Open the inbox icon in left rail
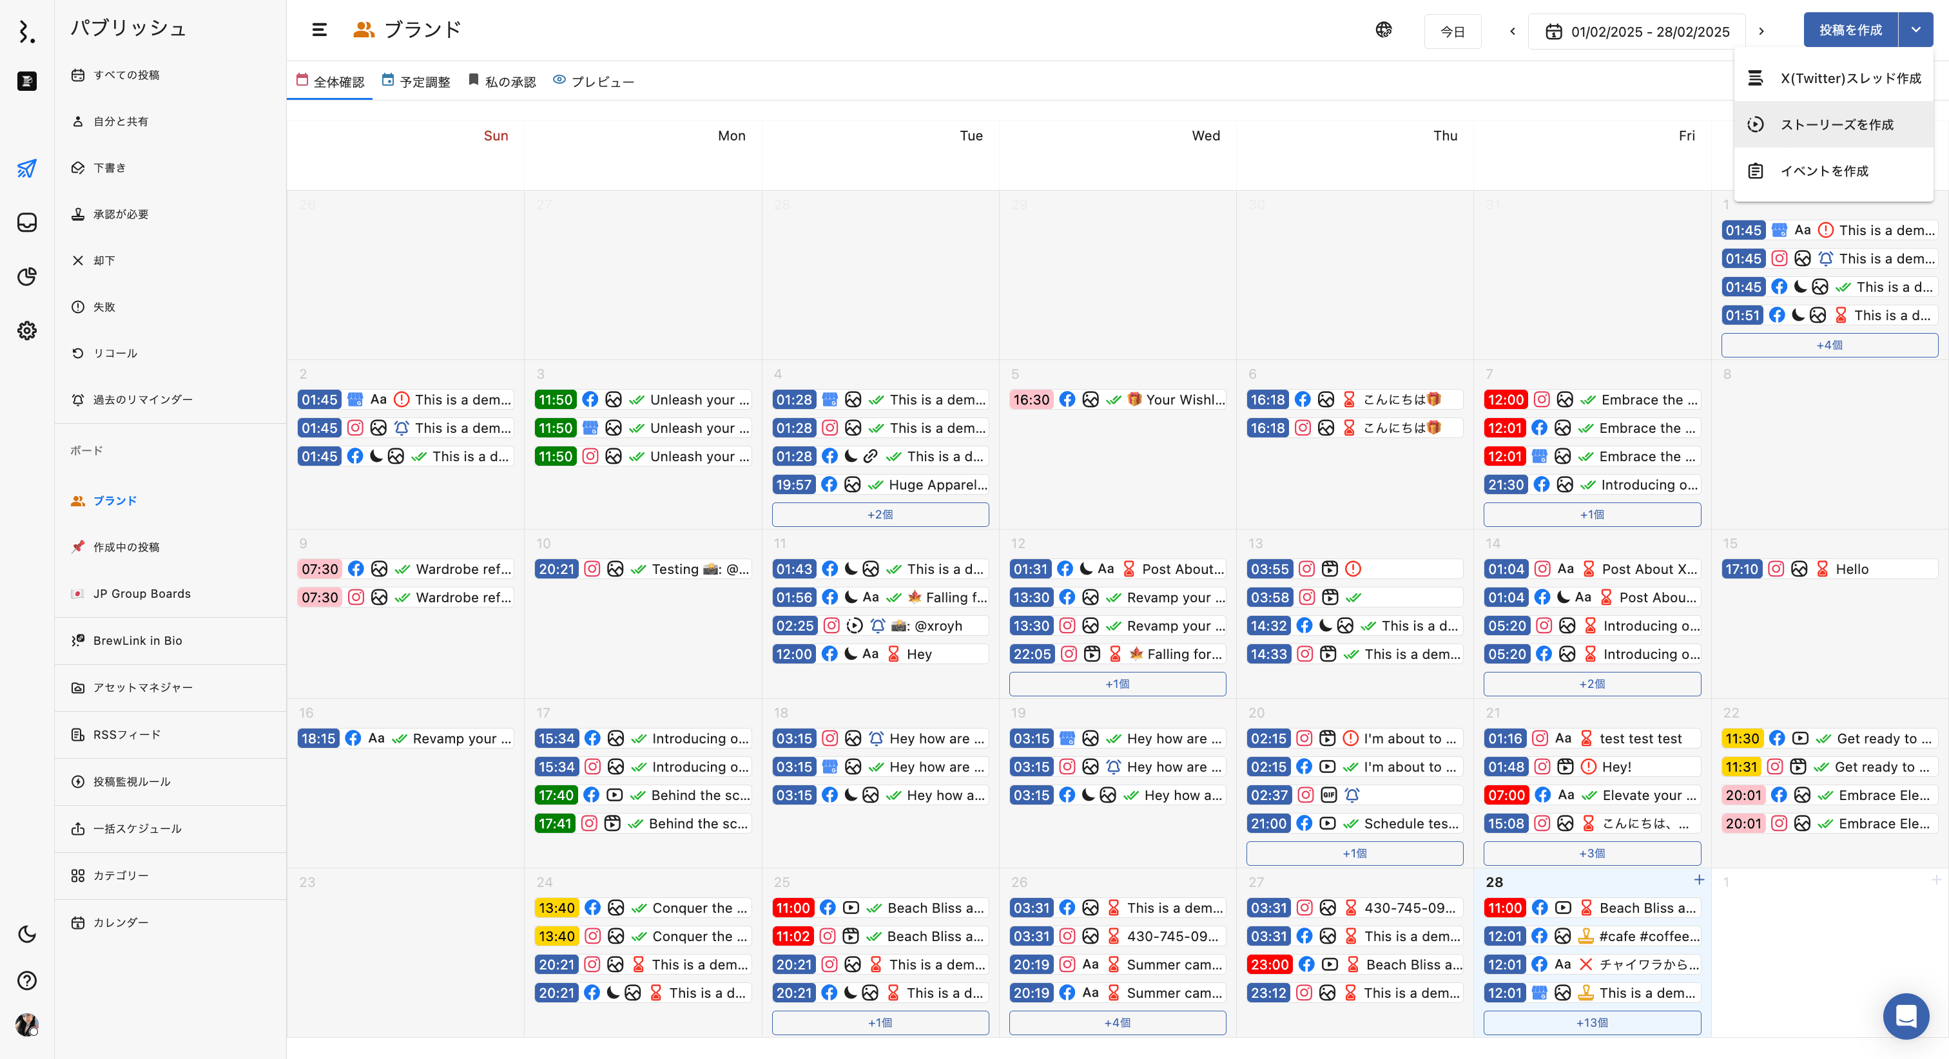Screen dimensions: 1949x1059 [x=27, y=222]
